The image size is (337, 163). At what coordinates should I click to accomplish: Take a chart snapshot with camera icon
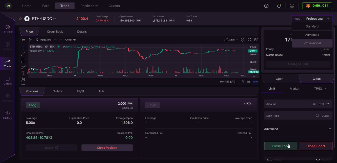pos(256,40)
